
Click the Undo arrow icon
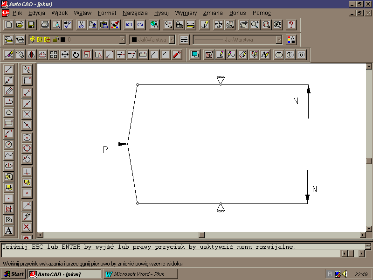coord(129,25)
